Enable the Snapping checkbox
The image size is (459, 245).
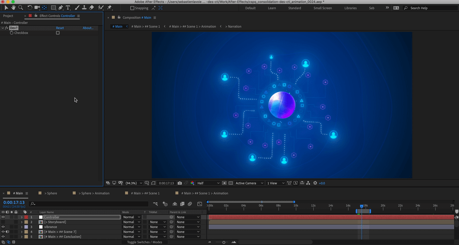coord(132,8)
